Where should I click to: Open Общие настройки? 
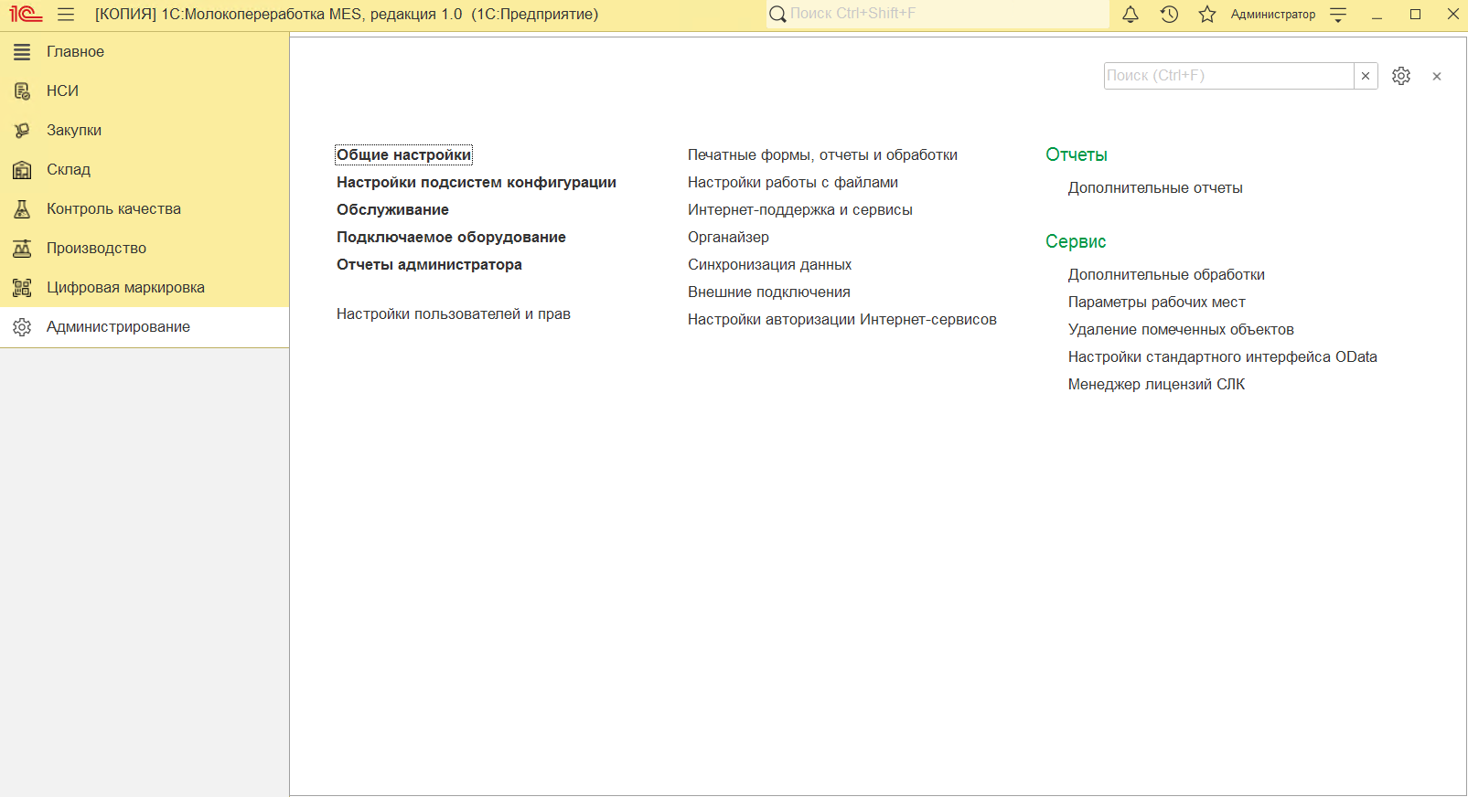click(x=403, y=155)
